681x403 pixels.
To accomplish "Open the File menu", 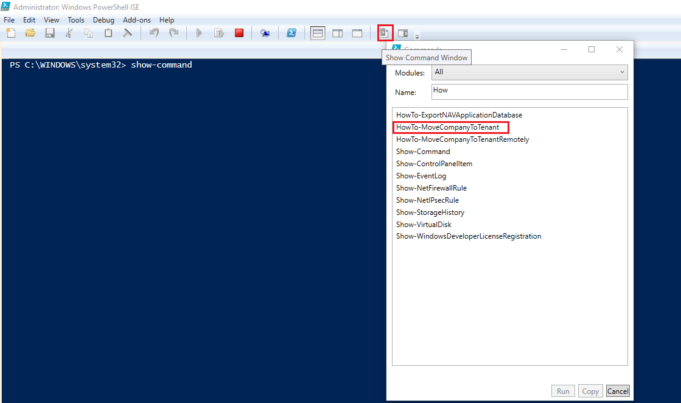I will (9, 20).
